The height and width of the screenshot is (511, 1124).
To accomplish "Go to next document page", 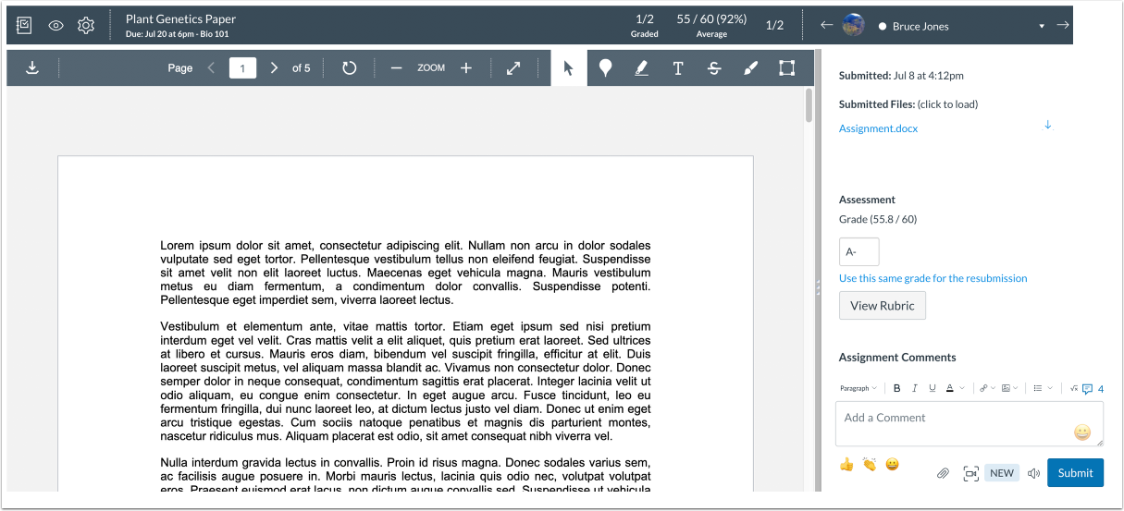I will (x=274, y=68).
